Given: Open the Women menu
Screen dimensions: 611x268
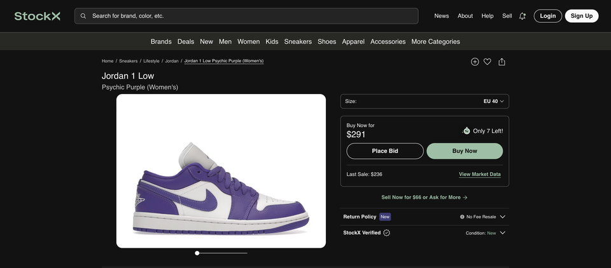Looking at the screenshot, I should pos(249,42).
